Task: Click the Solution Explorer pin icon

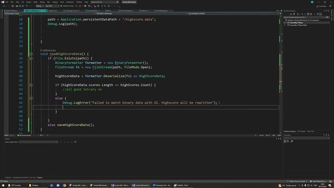Action: click(x=326, y=10)
